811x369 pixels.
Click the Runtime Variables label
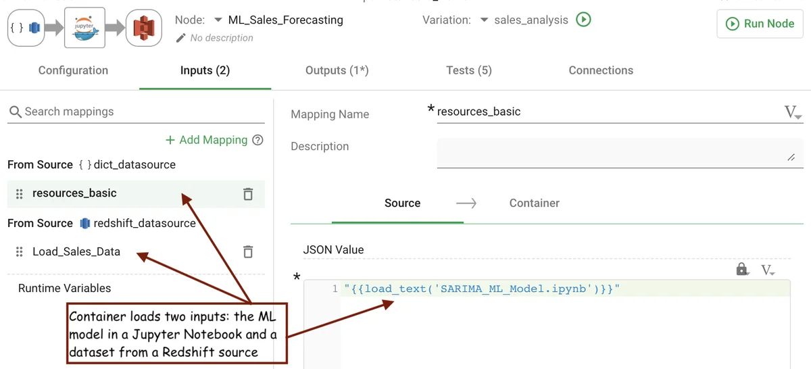pos(64,288)
